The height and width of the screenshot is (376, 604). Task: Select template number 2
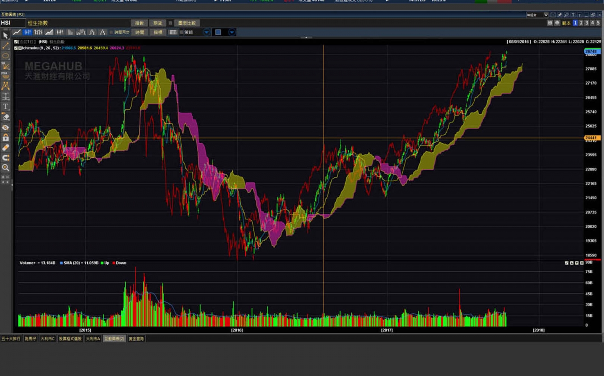581,23
